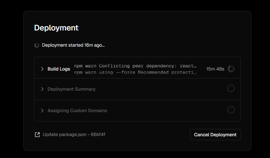Screen dimensions: 270x158
Task: Click the 'Conflicting peer dependency' log line
Action: click(135, 66)
